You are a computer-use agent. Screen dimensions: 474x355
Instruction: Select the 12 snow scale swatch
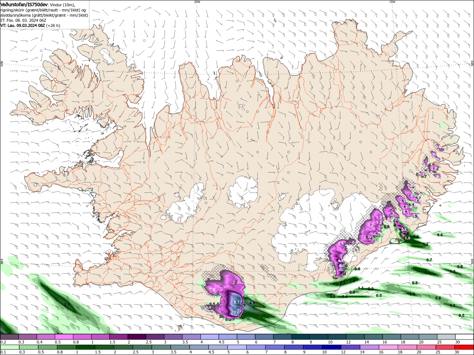[x=355, y=337]
